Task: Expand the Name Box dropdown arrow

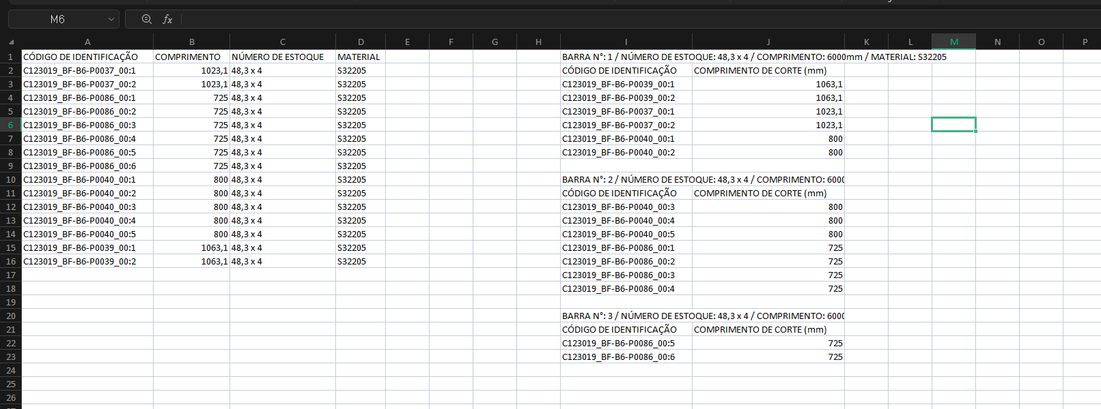Action: click(111, 20)
